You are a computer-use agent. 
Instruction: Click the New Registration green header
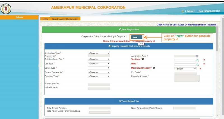point(129,29)
